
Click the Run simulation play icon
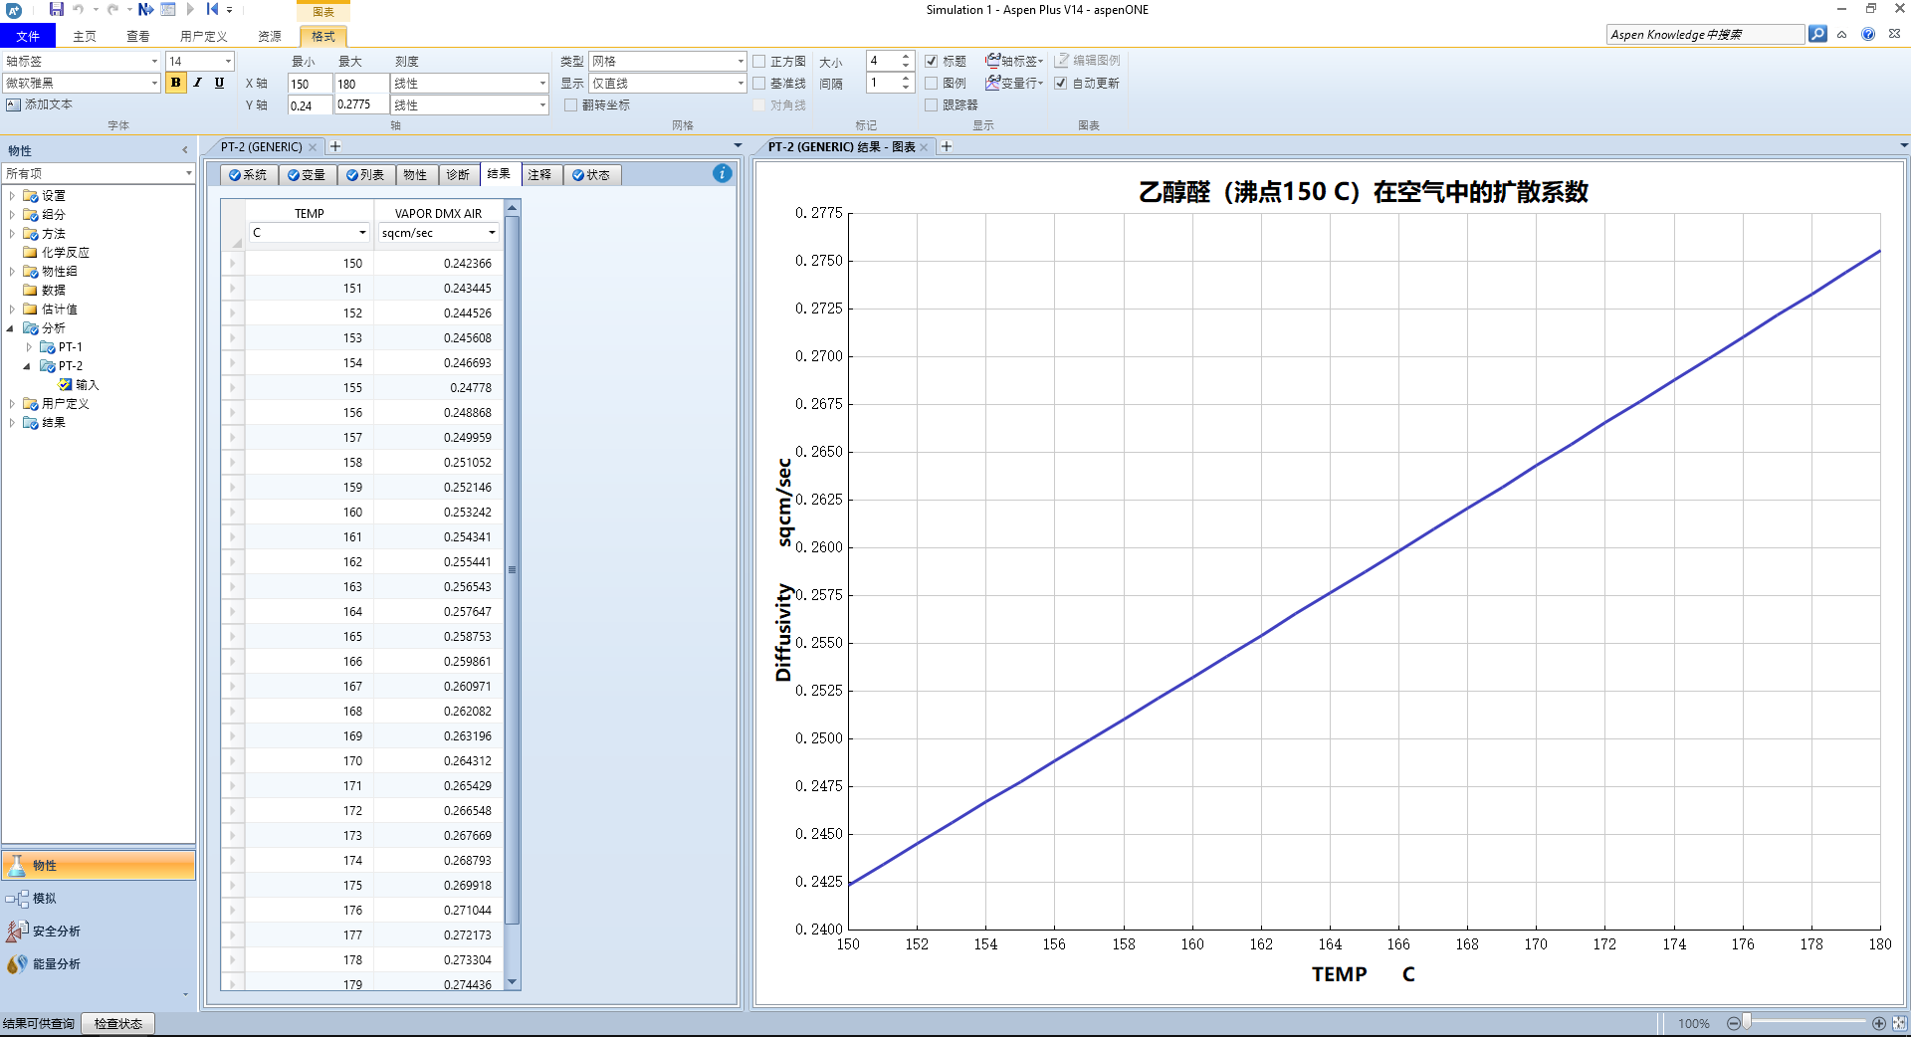pos(190,9)
